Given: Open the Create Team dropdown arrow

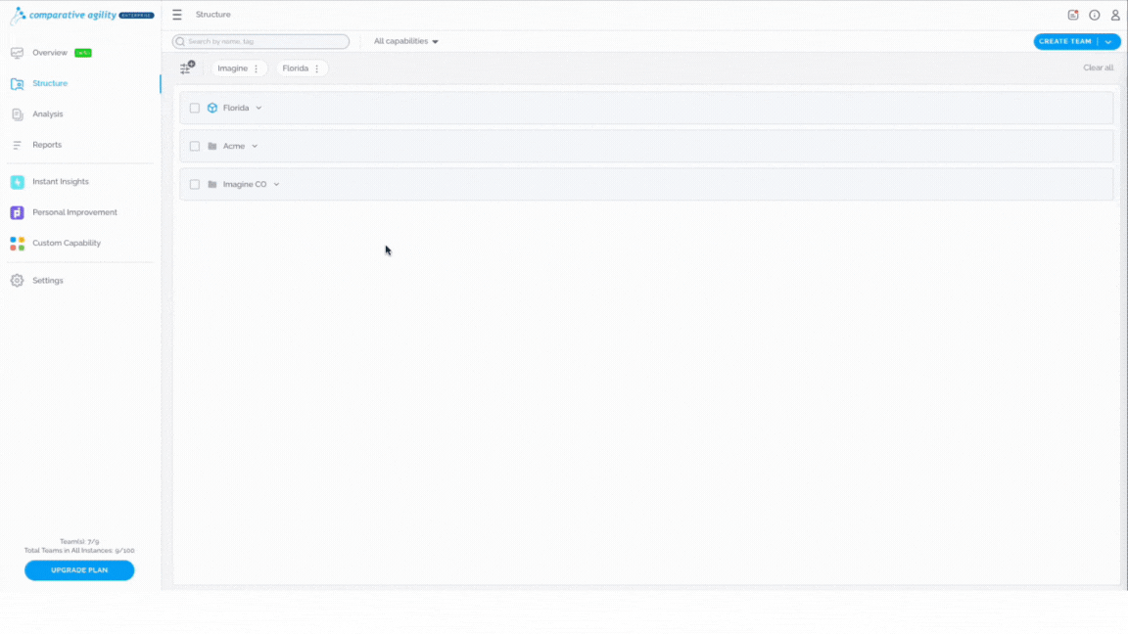Looking at the screenshot, I should point(1108,42).
